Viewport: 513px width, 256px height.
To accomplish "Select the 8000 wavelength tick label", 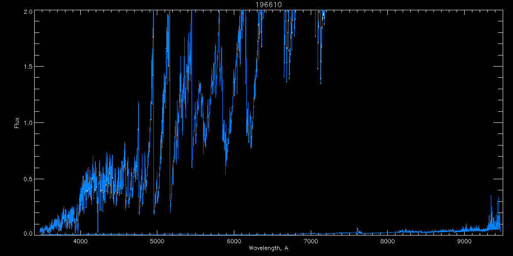I will click(x=387, y=241).
